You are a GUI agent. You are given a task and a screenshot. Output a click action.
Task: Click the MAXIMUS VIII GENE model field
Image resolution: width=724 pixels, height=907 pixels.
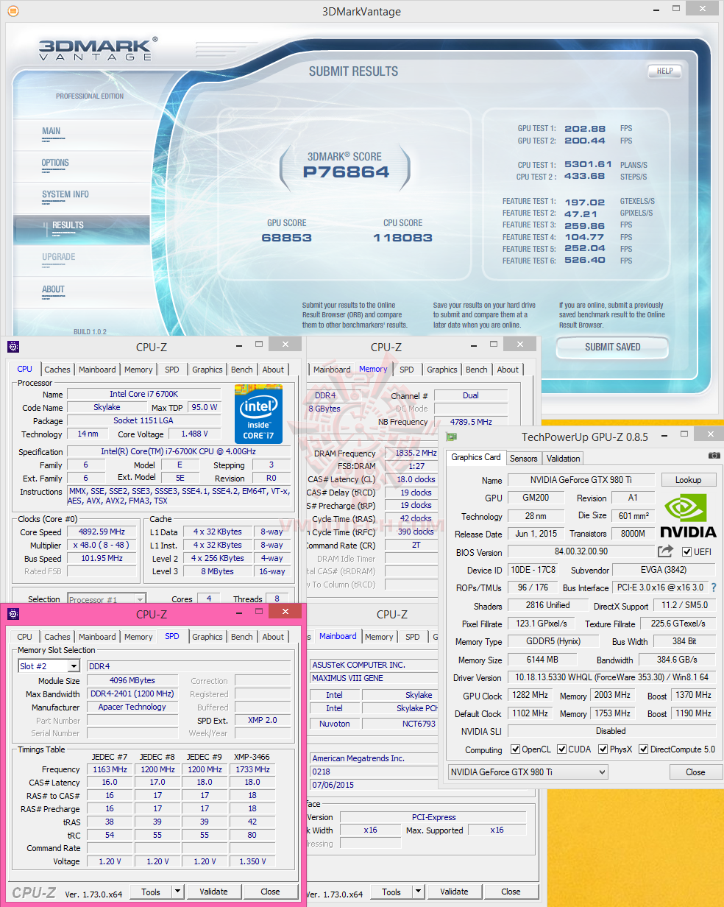pos(374,678)
